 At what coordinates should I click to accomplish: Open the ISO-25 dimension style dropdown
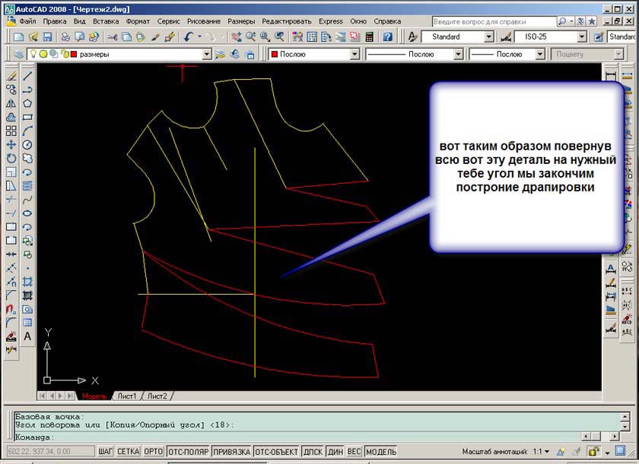pos(581,36)
